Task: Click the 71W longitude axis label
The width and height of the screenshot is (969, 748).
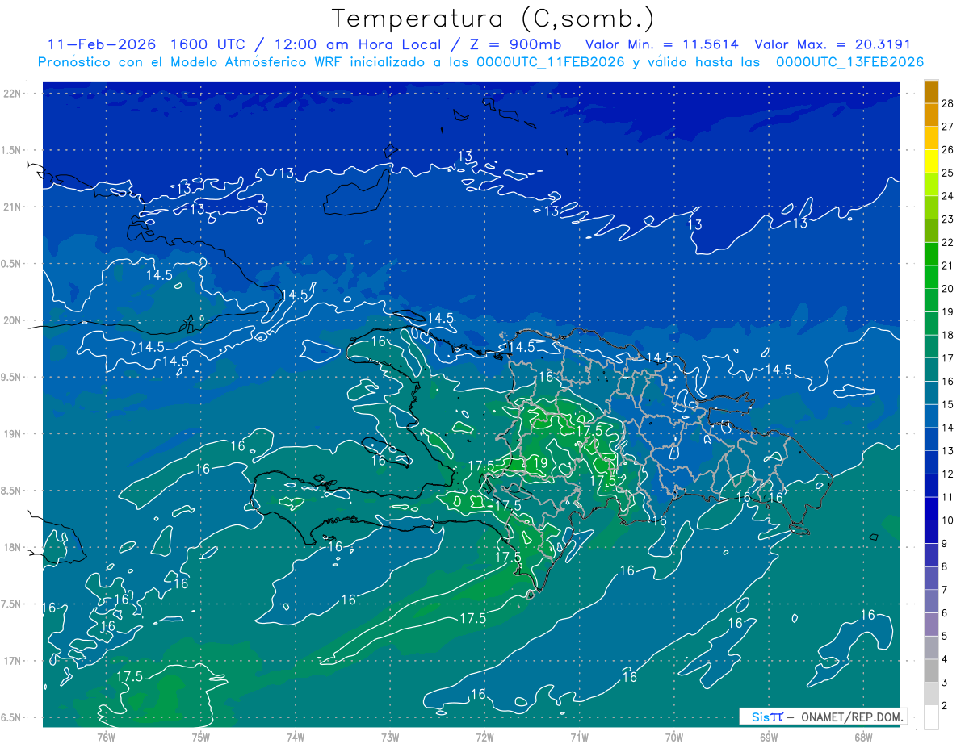Action: tap(579, 737)
